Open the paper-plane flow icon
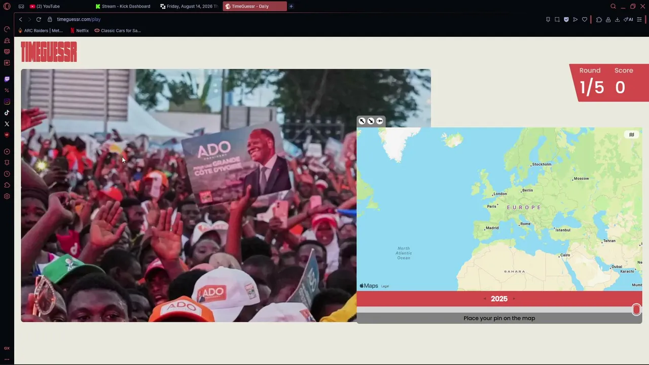The width and height of the screenshot is (649, 365). (575, 19)
